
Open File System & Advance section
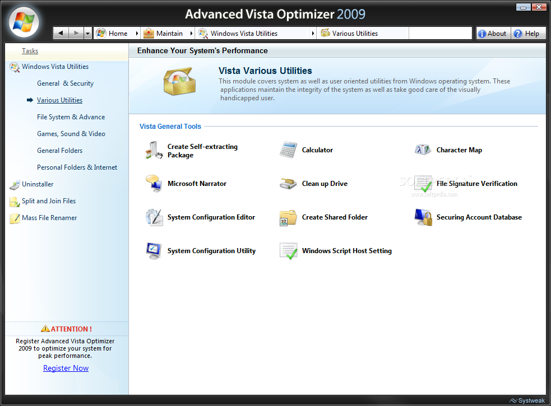71,117
